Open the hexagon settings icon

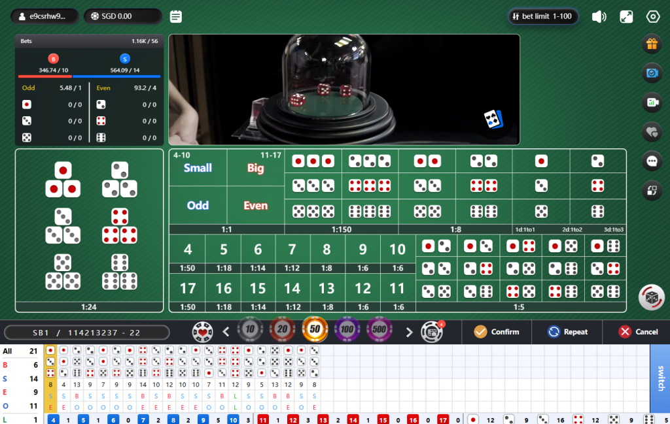pos(652,16)
